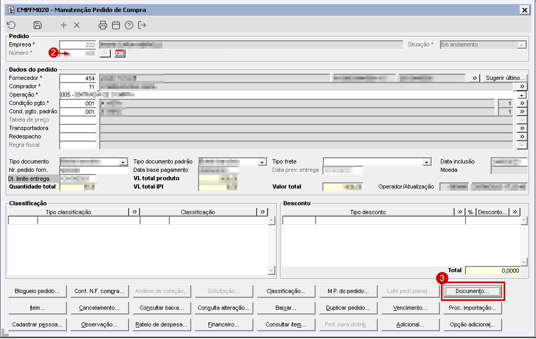Click Bloqueio pedido... button

coord(37,291)
